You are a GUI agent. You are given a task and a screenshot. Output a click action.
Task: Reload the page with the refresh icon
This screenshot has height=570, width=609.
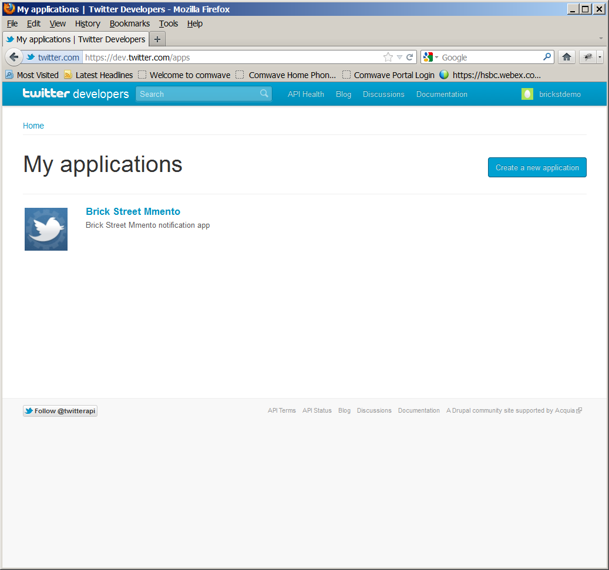pos(410,57)
